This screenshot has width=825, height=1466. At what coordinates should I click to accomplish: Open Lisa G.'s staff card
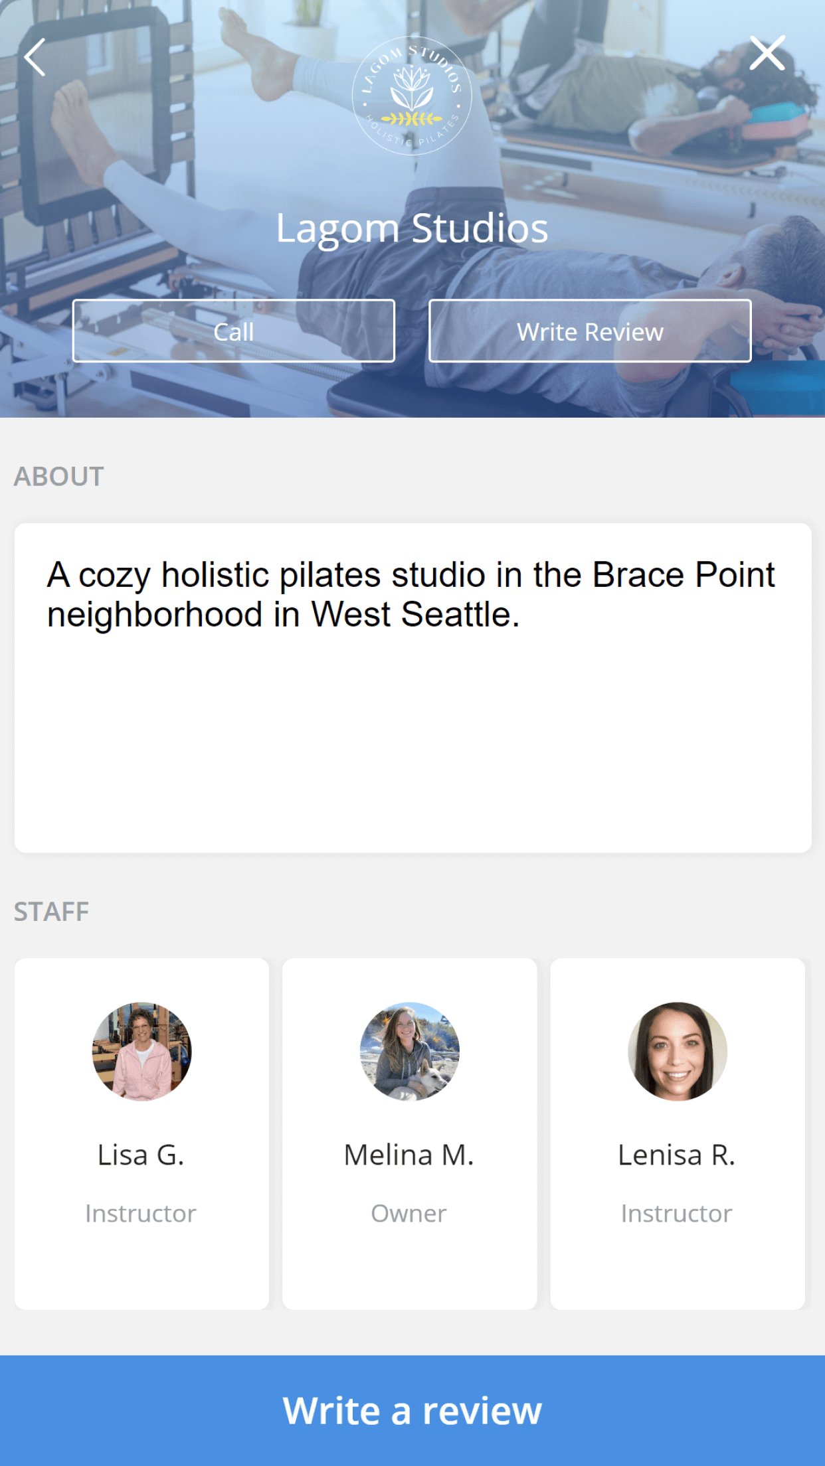[x=141, y=1129]
